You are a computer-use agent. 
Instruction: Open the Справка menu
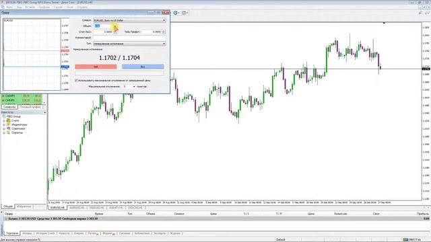[x=82, y=7]
